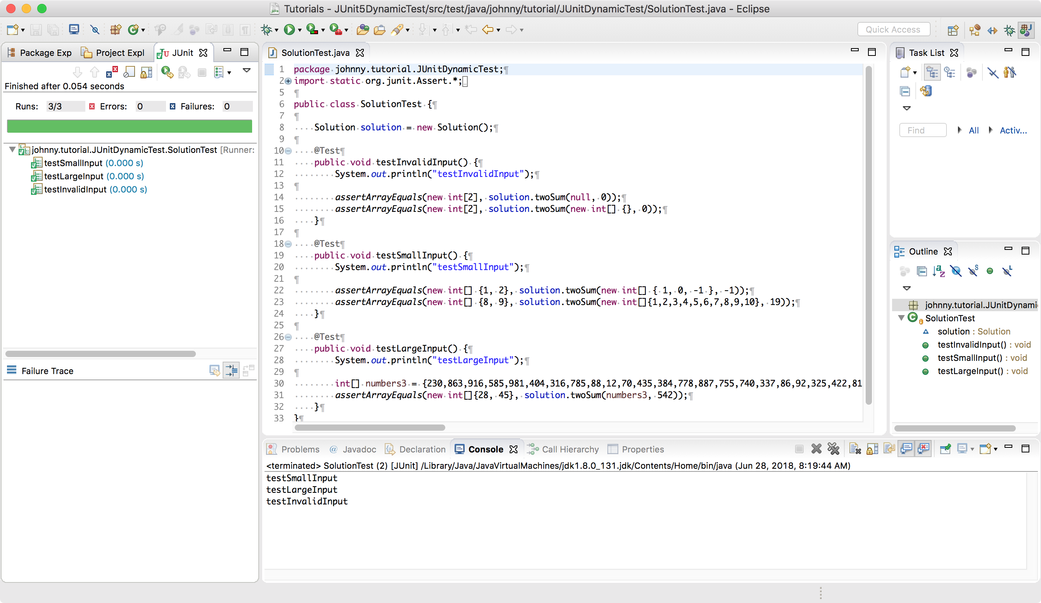Image resolution: width=1041 pixels, height=603 pixels.
Task: Click the Coverage run icon in the toolbar
Action: click(312, 30)
